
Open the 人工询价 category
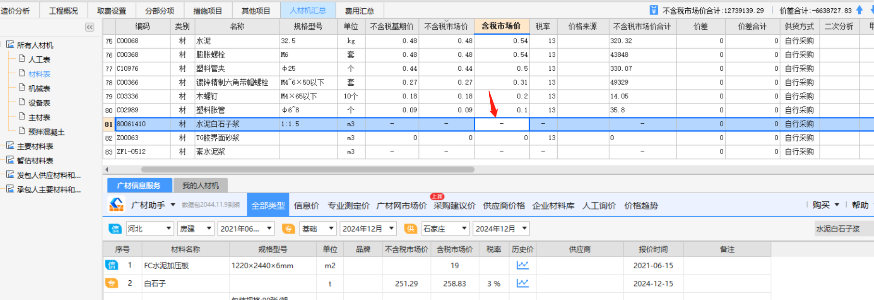[599, 206]
